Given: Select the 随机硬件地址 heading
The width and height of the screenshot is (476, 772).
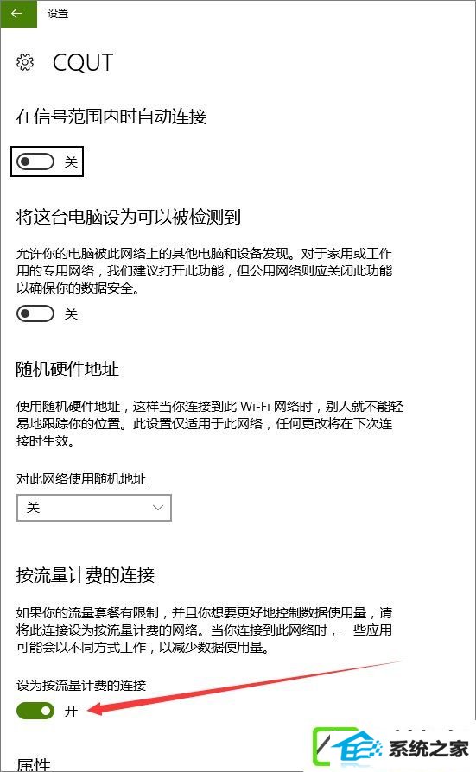Looking at the screenshot, I should [x=67, y=369].
